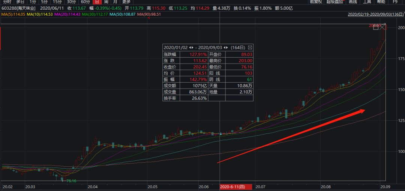The width and height of the screenshot is (405, 191).
Task: Click the 超级叠加 overlay button
Action: pos(334,2)
